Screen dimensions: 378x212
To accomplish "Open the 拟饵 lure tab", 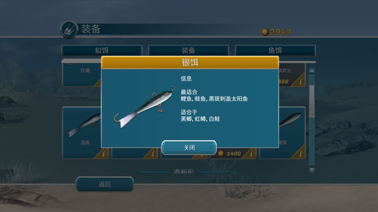I will [102, 51].
